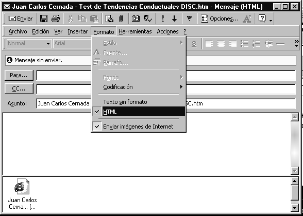Click the message body scroll up arrow

click(295, 117)
